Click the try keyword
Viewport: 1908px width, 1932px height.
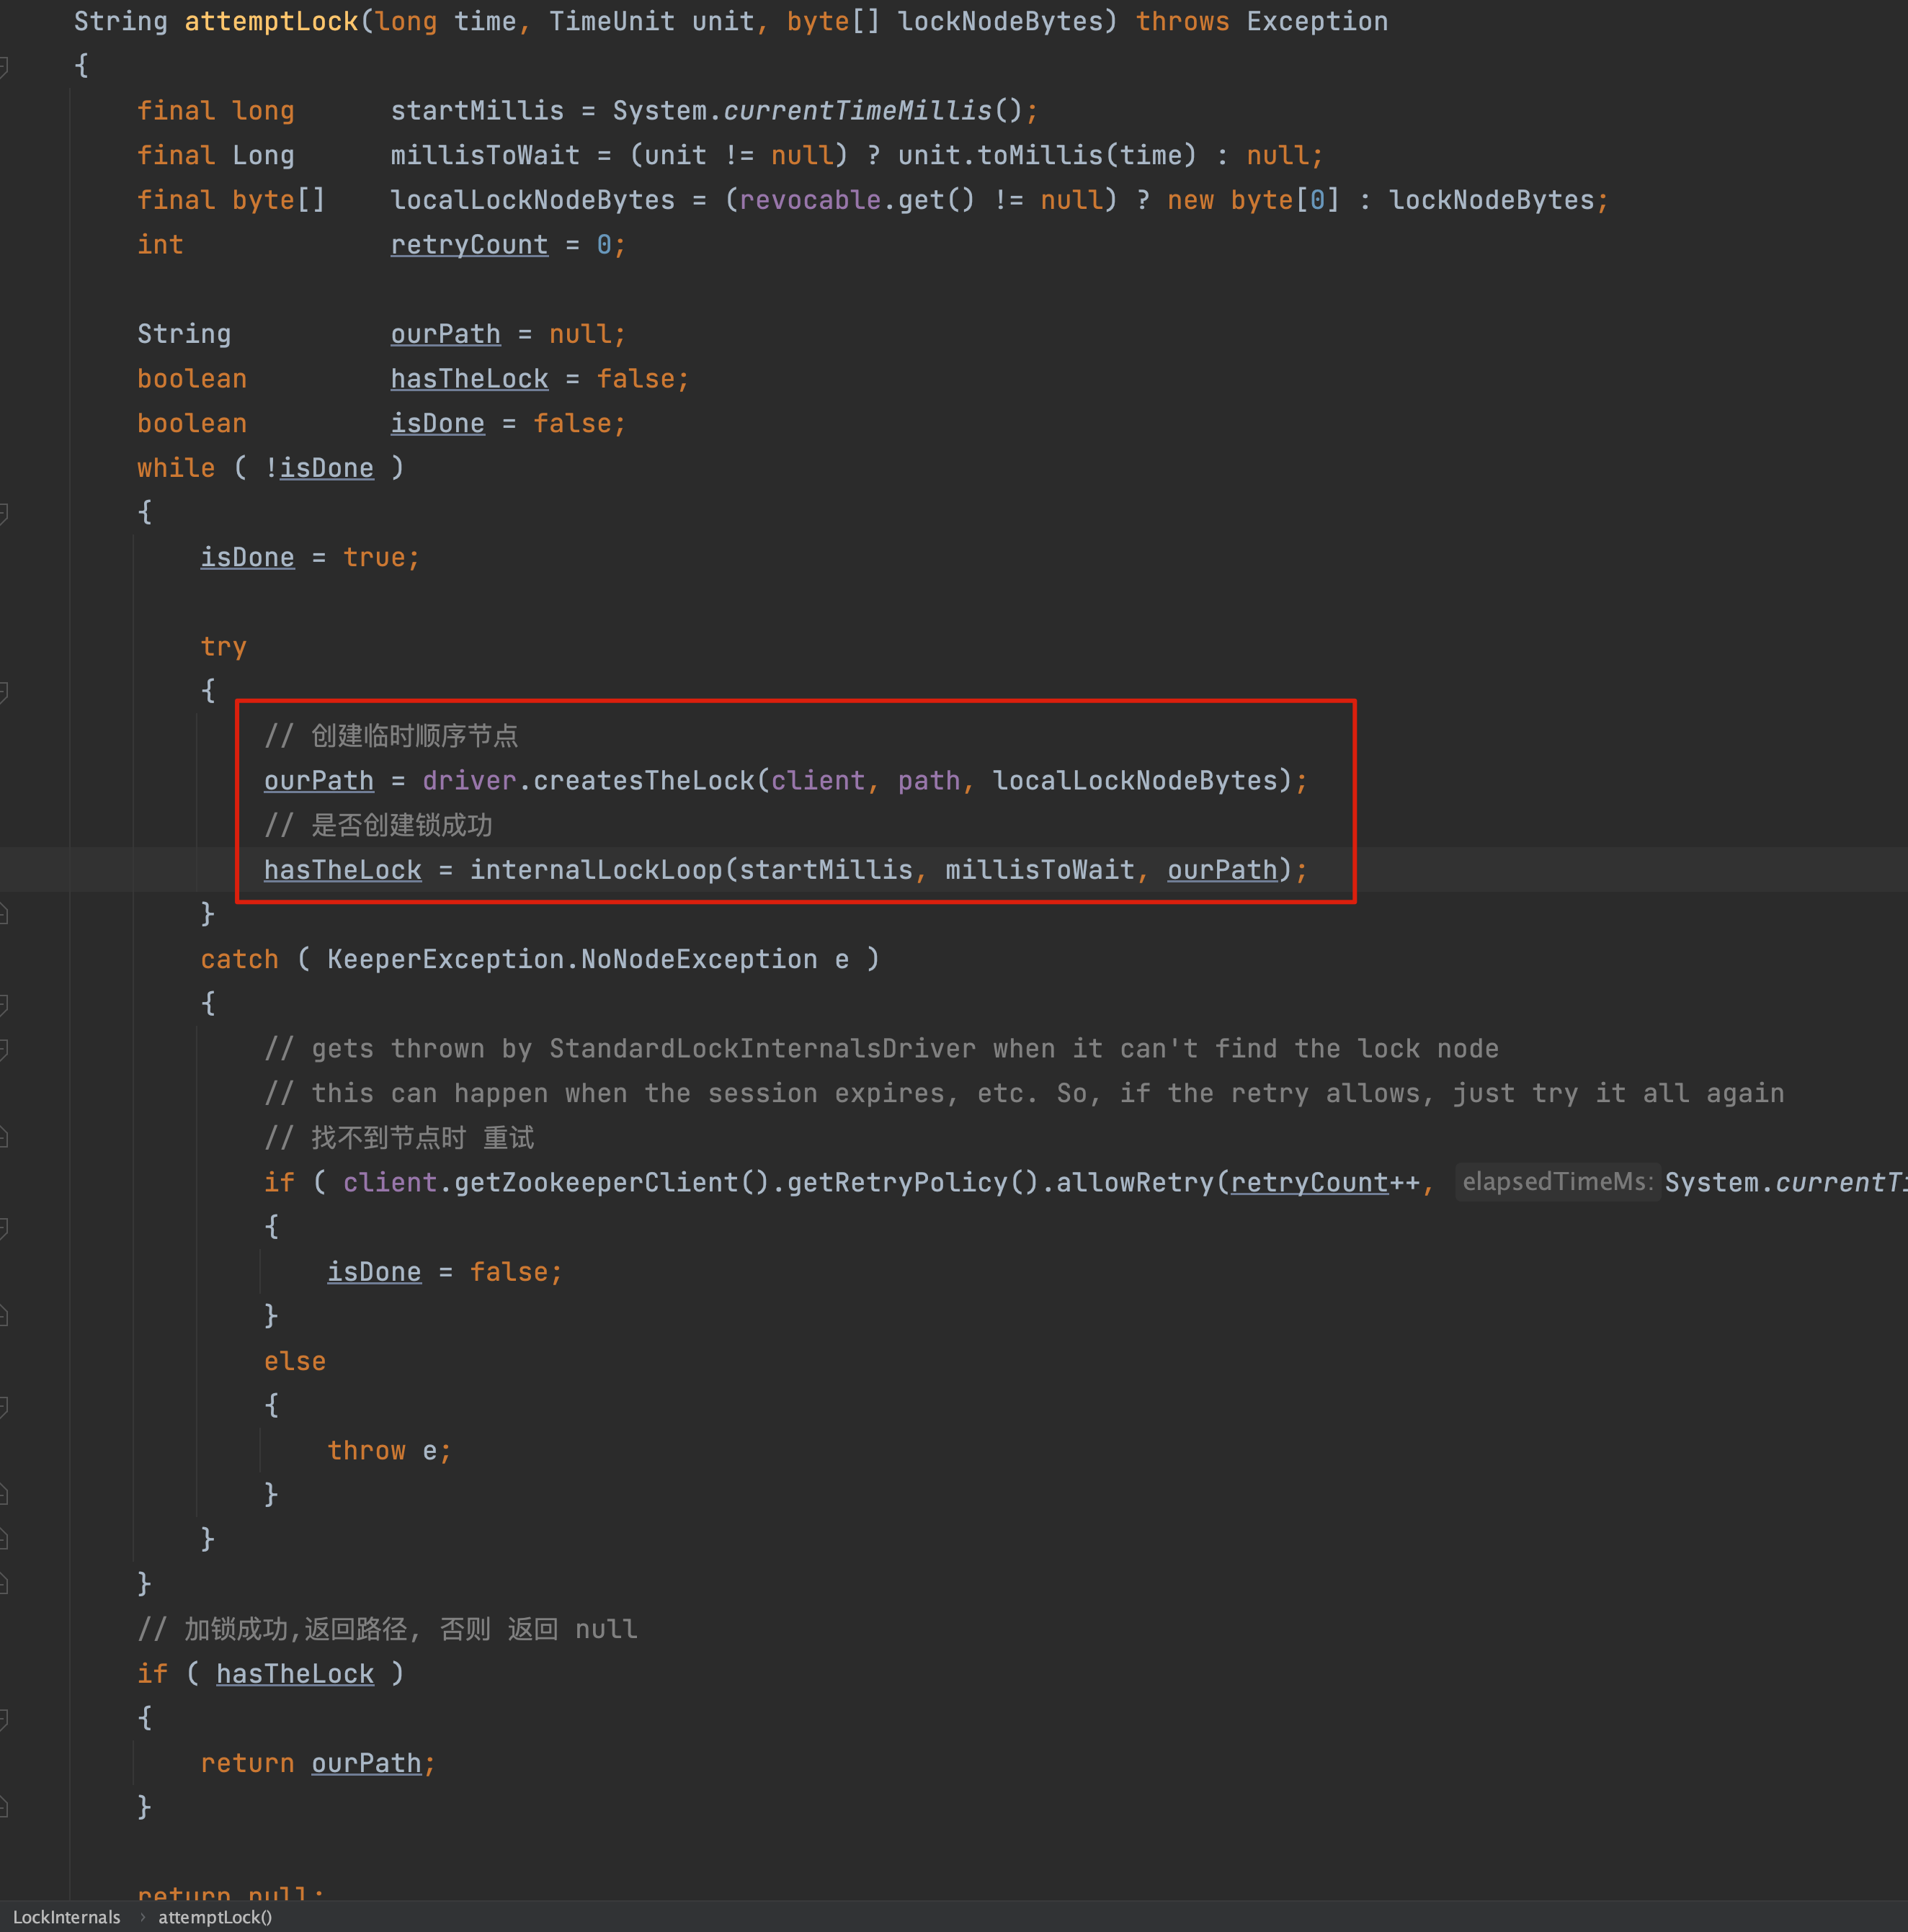coord(223,646)
